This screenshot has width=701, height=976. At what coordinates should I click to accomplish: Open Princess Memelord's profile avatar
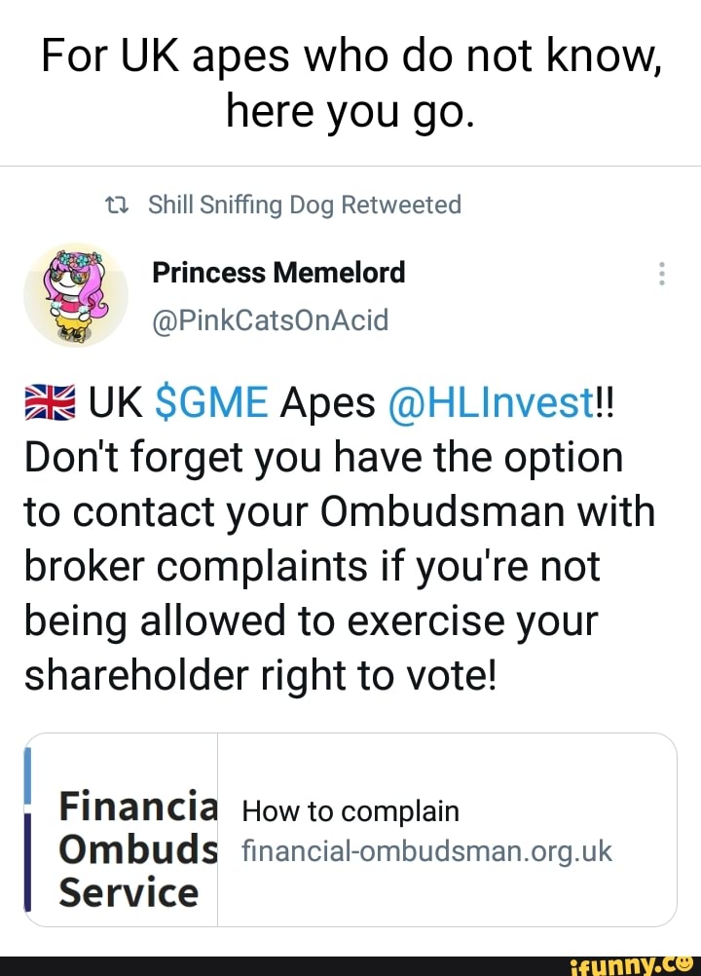coord(76,295)
